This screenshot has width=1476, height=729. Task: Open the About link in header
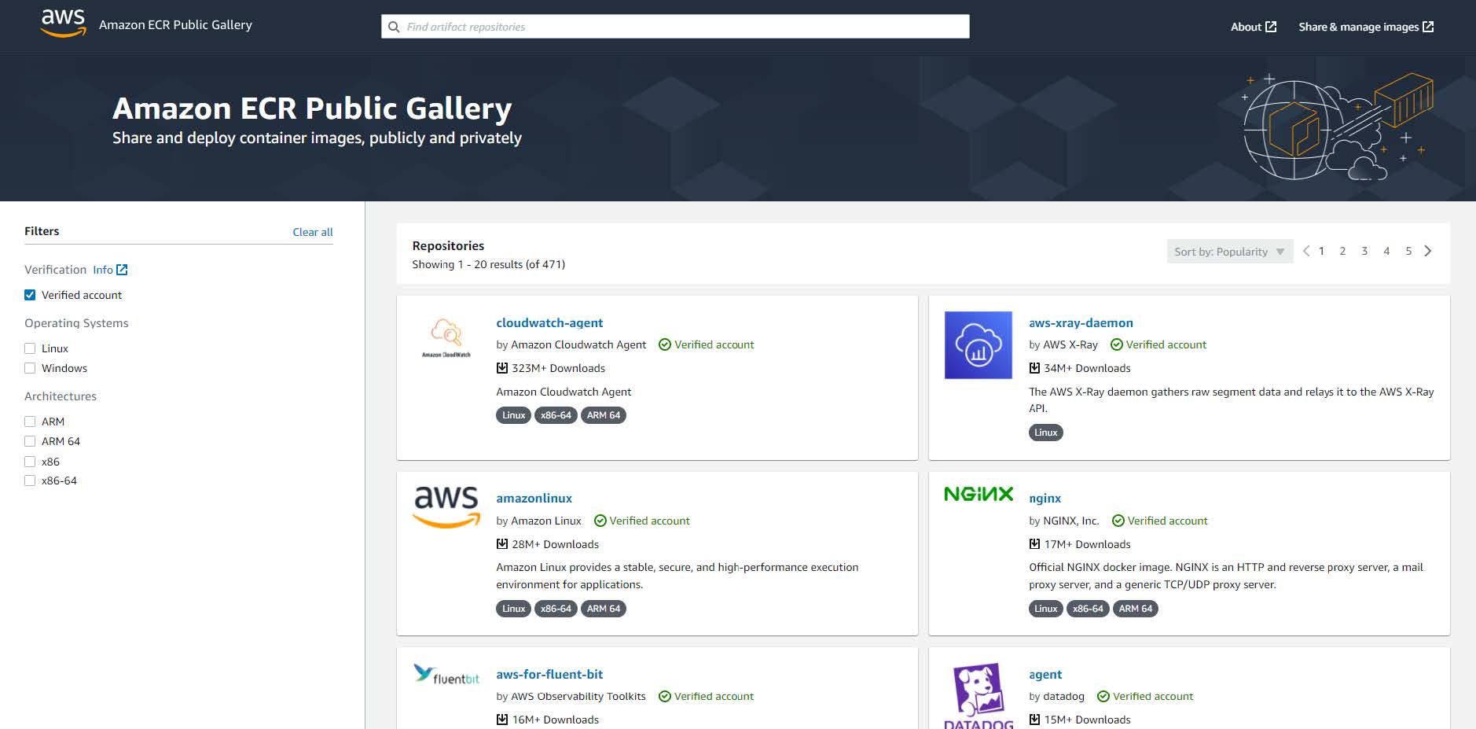pyautogui.click(x=1253, y=27)
